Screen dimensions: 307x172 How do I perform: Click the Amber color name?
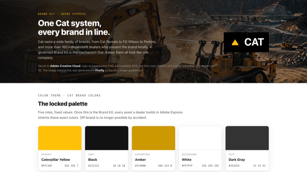point(141,159)
